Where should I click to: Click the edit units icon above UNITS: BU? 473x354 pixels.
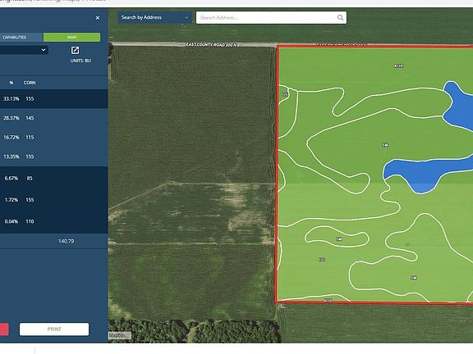point(75,50)
